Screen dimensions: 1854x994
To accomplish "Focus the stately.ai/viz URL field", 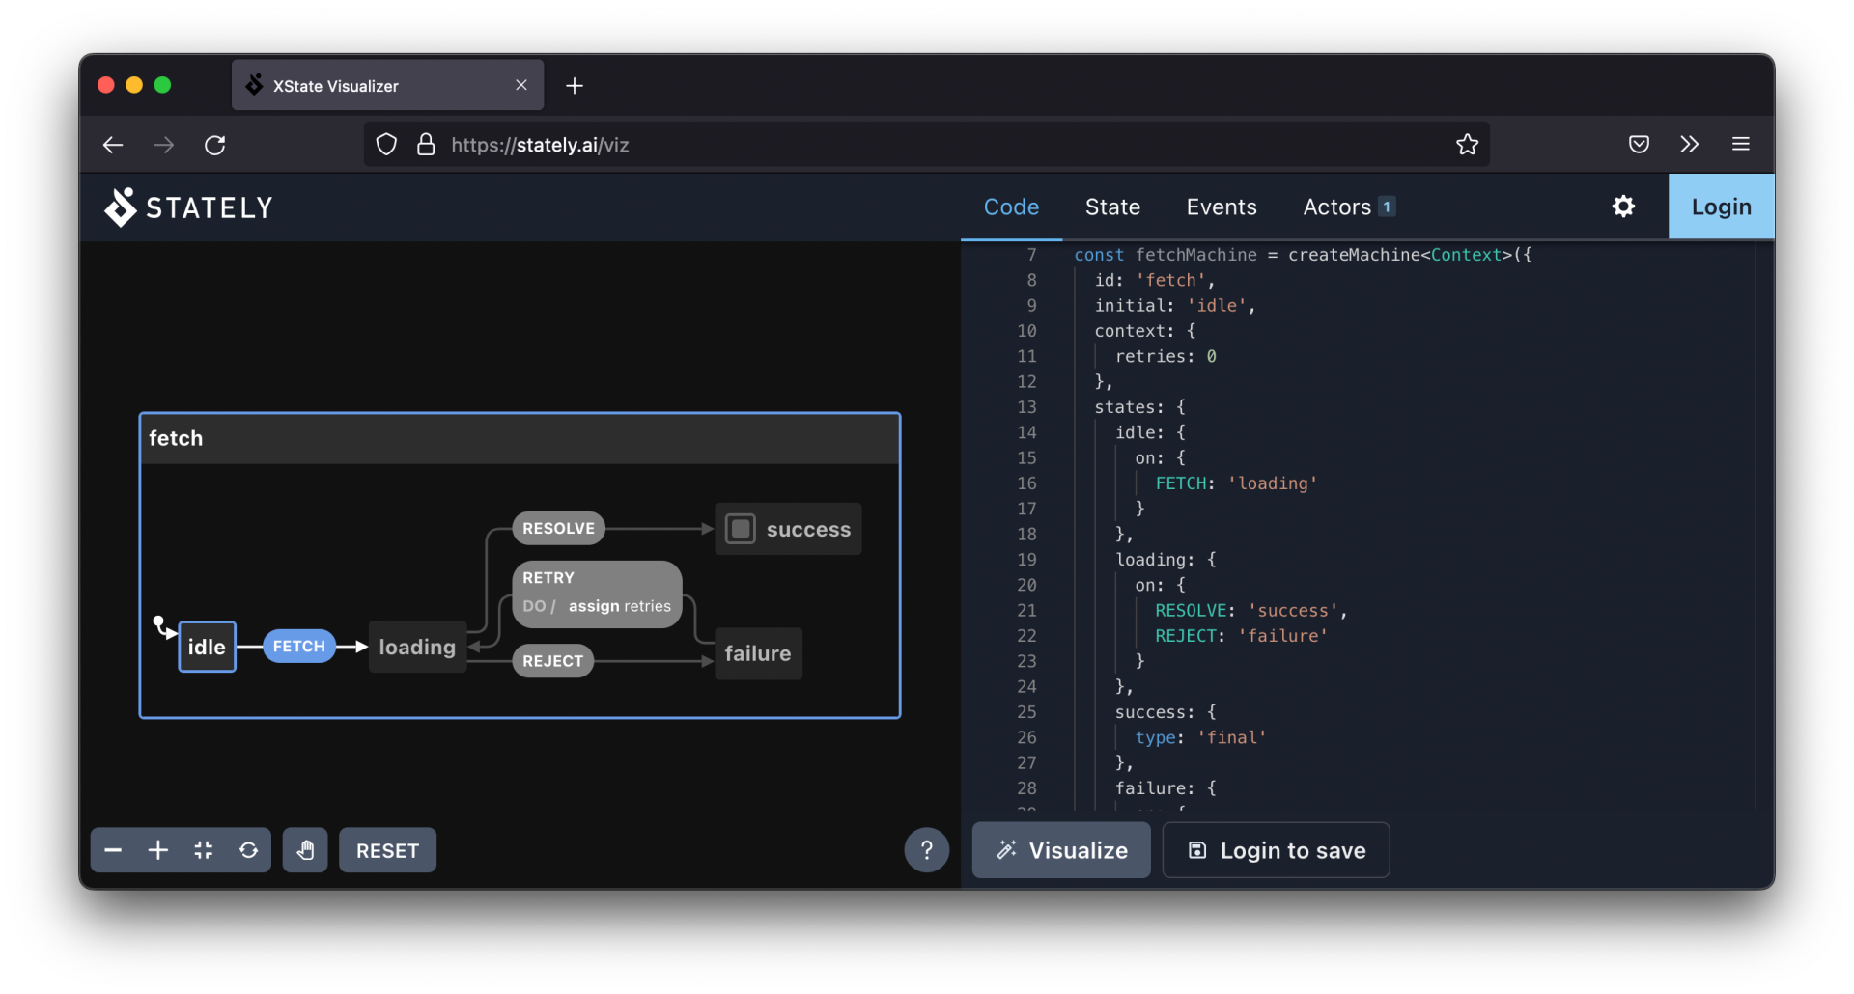I will [x=927, y=145].
